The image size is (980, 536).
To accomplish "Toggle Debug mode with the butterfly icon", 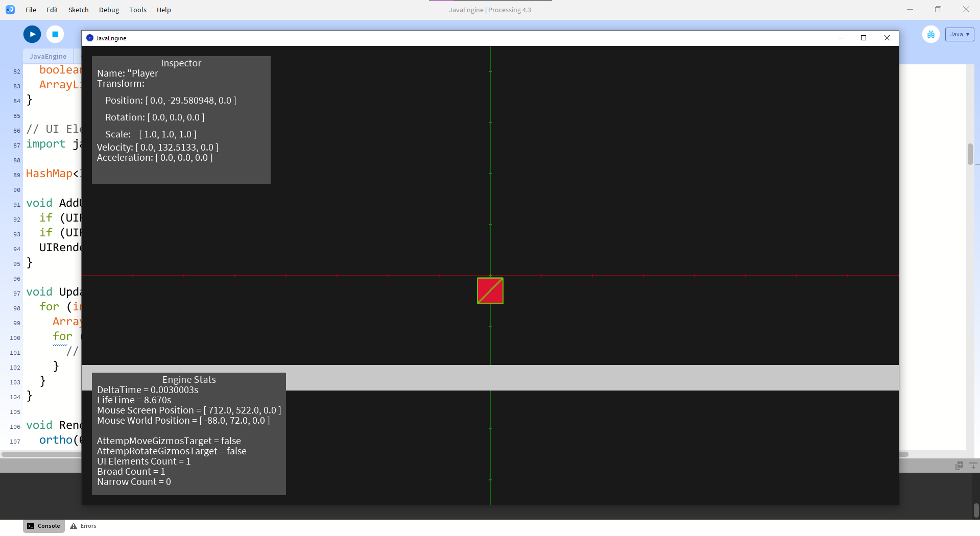I will tap(930, 34).
